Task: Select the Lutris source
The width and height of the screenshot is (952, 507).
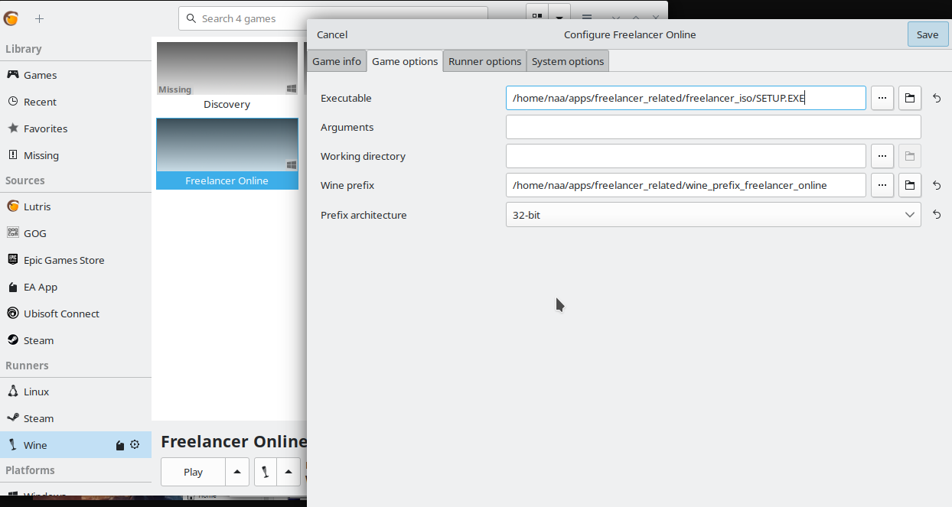Action: [x=76, y=206]
